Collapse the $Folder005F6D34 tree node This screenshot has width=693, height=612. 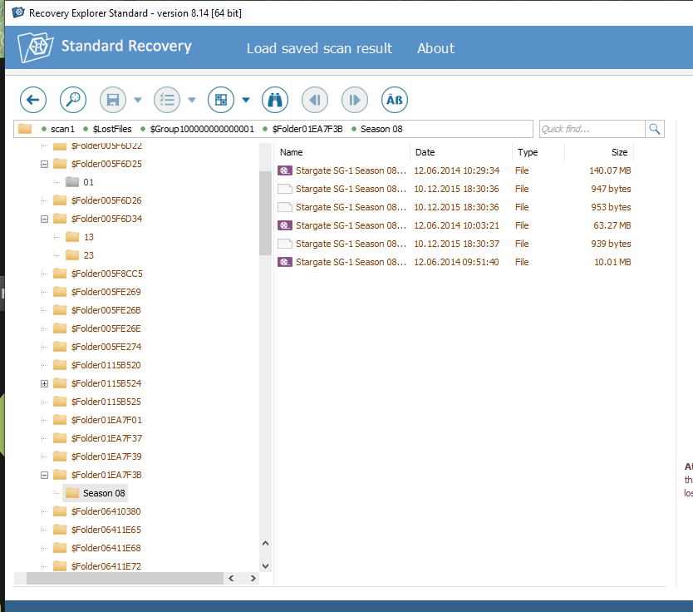tap(44, 219)
